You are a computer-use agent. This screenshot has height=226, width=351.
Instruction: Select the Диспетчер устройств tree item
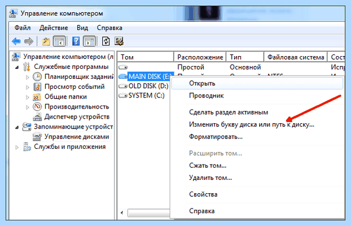pos(77,117)
